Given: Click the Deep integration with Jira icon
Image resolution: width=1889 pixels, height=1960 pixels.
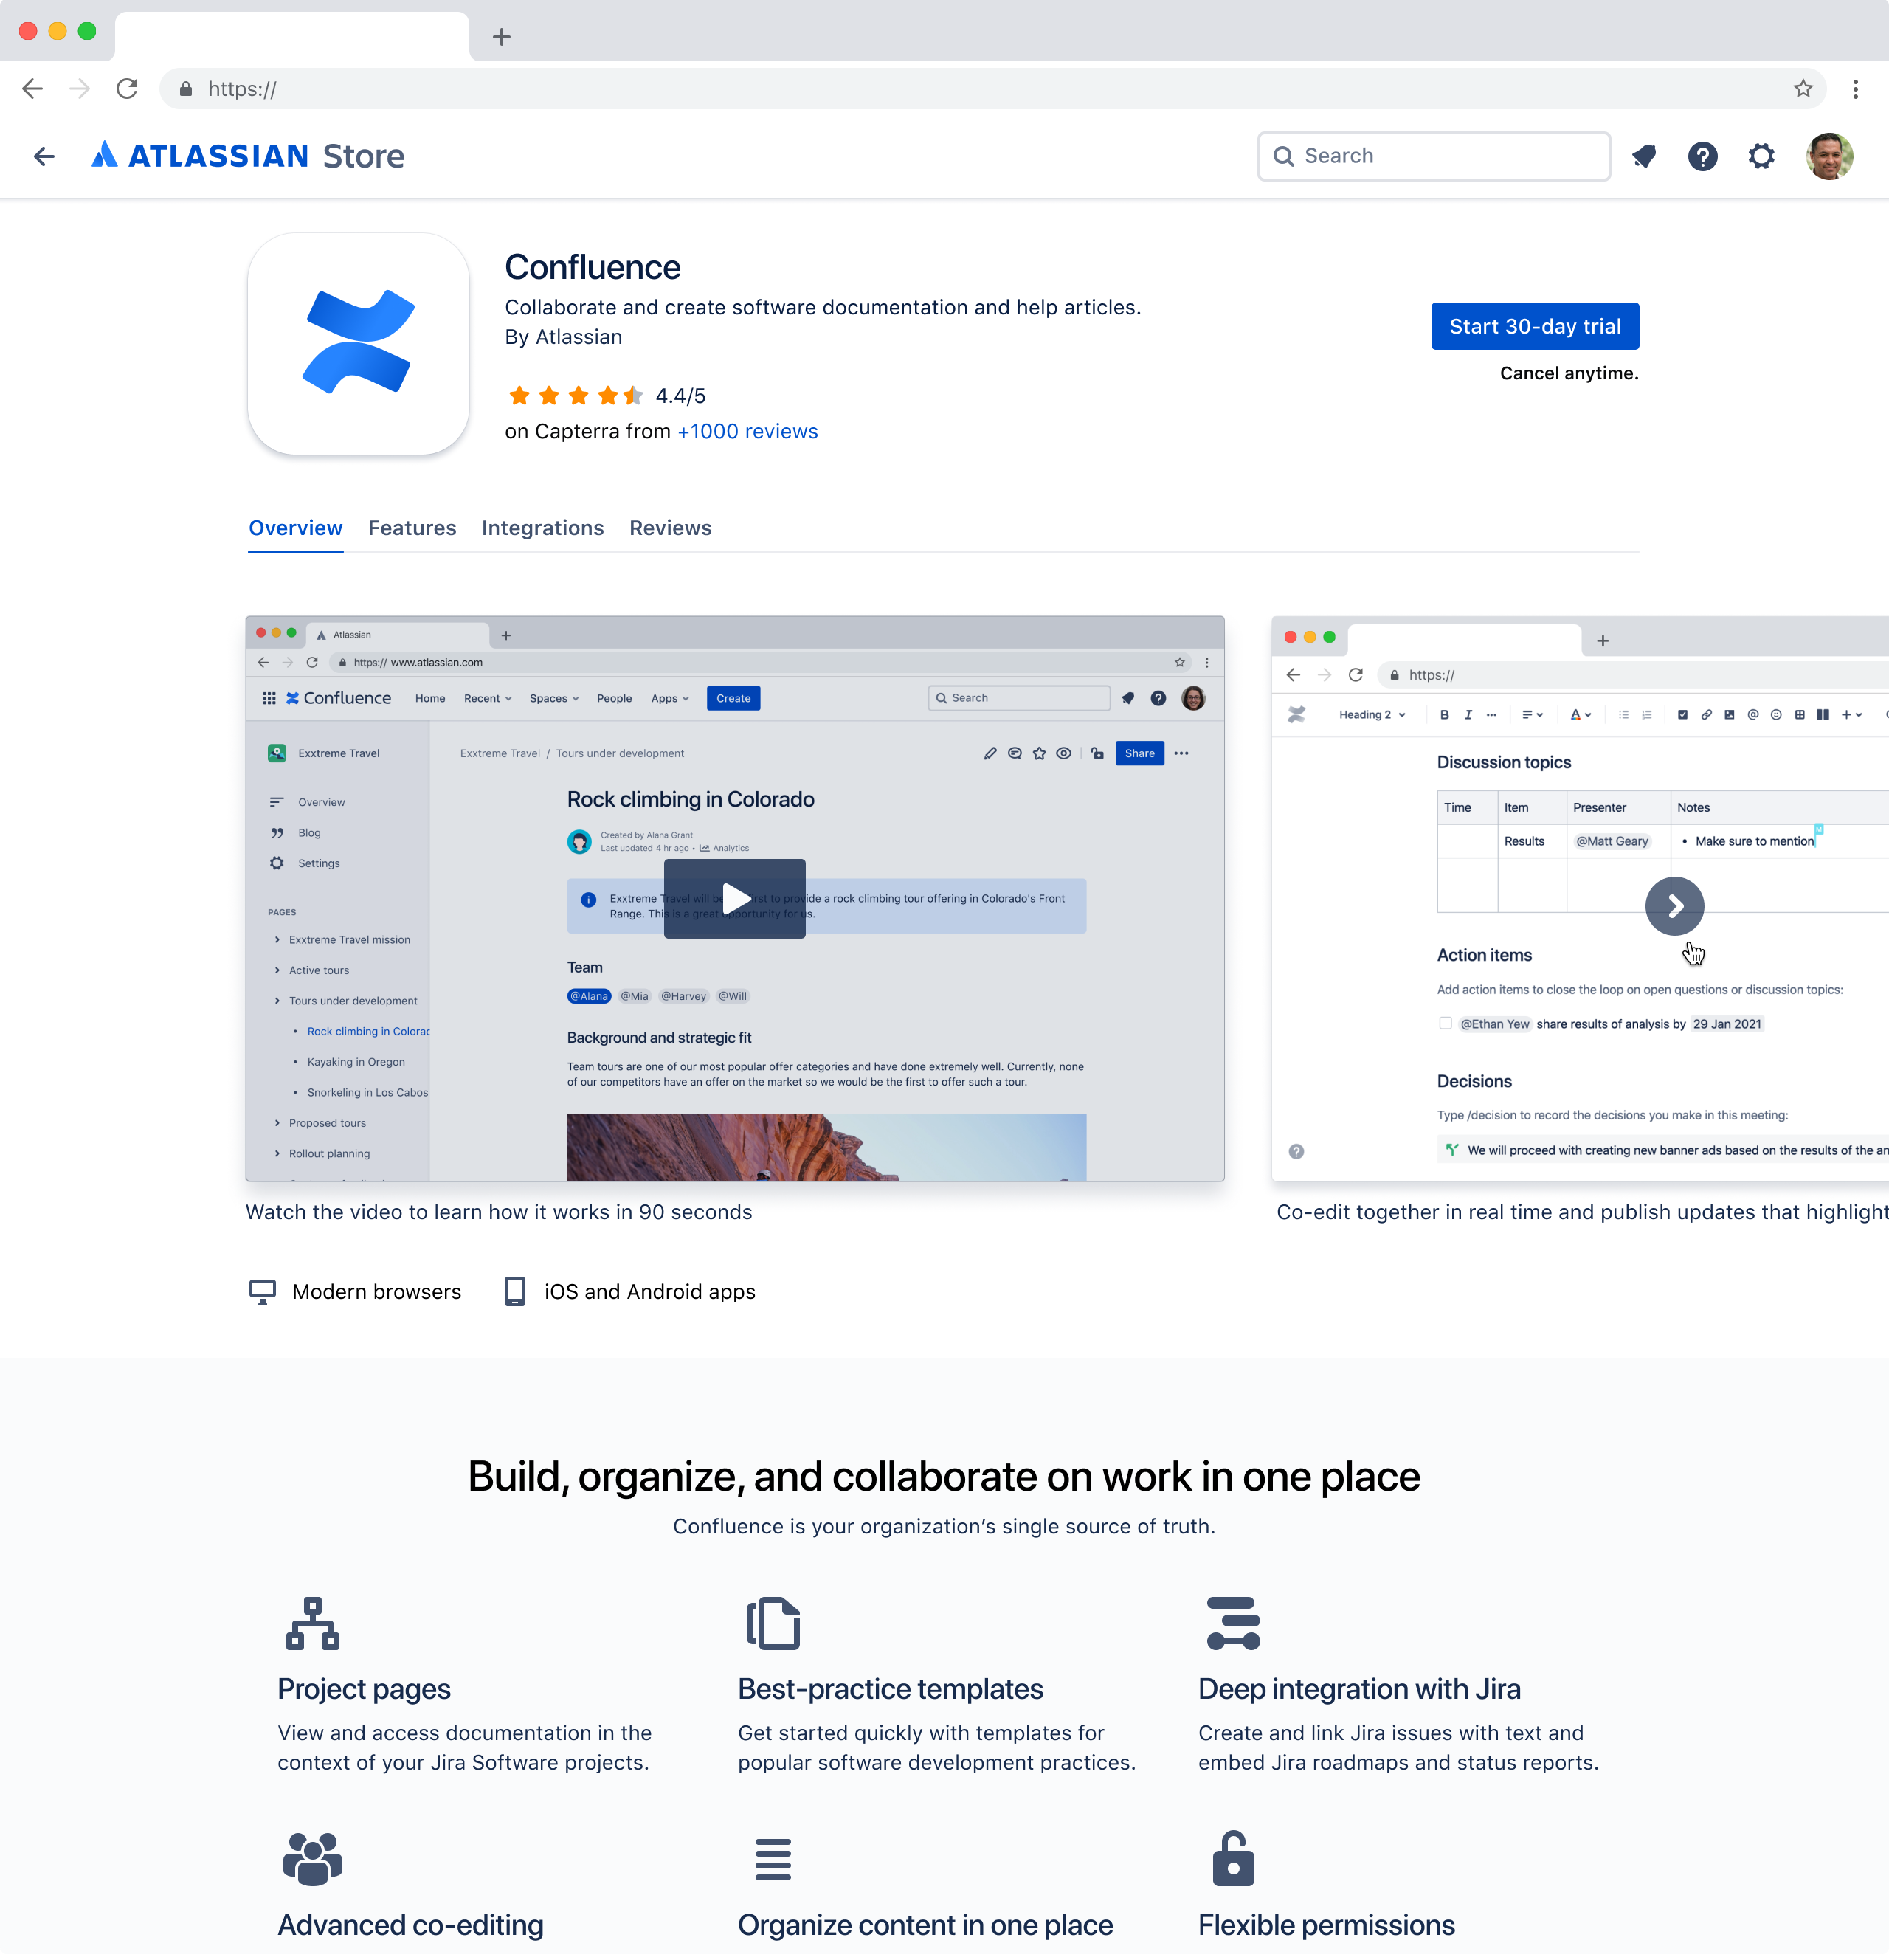Looking at the screenshot, I should (1233, 1623).
